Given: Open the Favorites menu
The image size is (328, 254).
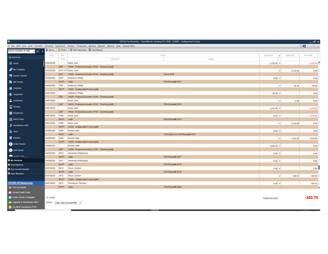Looking at the screenshot, I should click(x=38, y=46).
